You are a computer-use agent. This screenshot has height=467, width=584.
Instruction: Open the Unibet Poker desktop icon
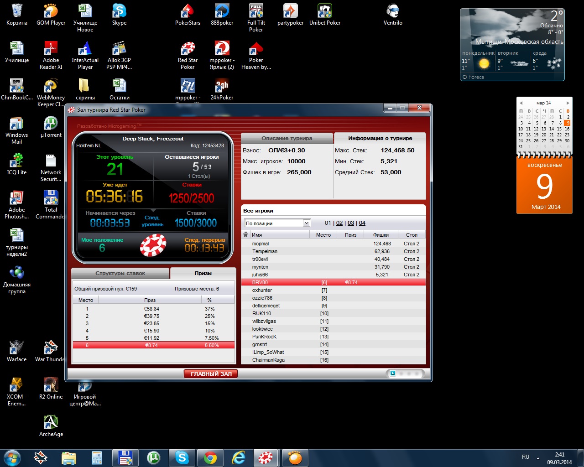click(x=324, y=14)
